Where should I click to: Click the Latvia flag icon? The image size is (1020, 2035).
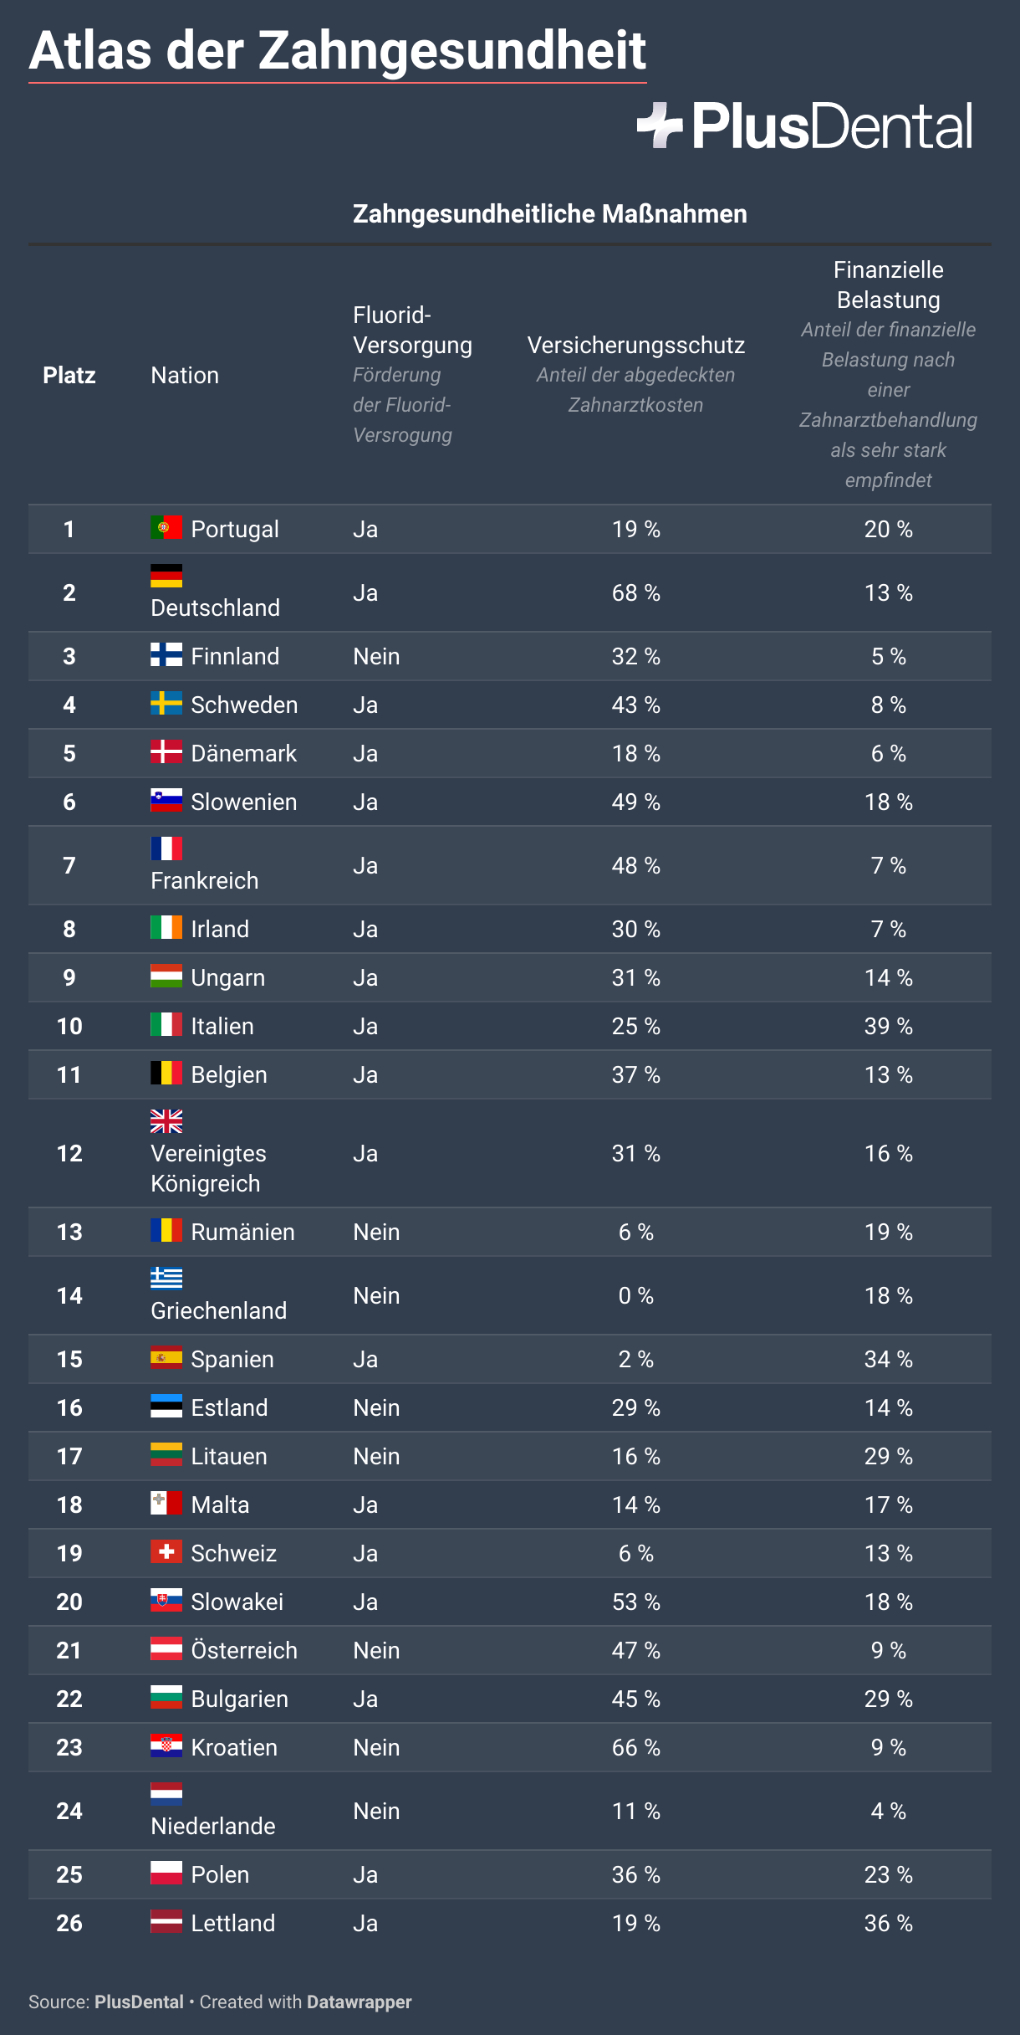[166, 1921]
